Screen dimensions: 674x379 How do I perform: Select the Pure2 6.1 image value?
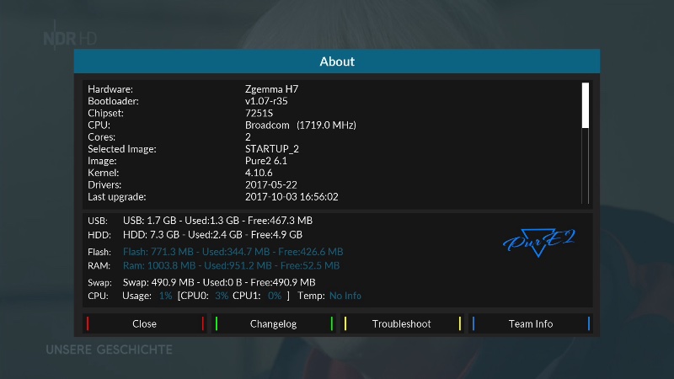point(268,160)
